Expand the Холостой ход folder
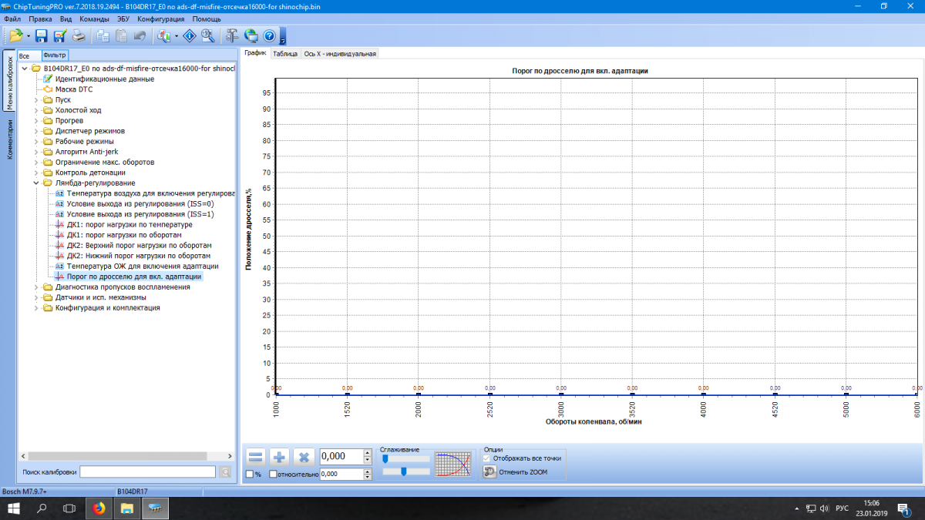Image resolution: width=925 pixels, height=520 pixels. 36,110
